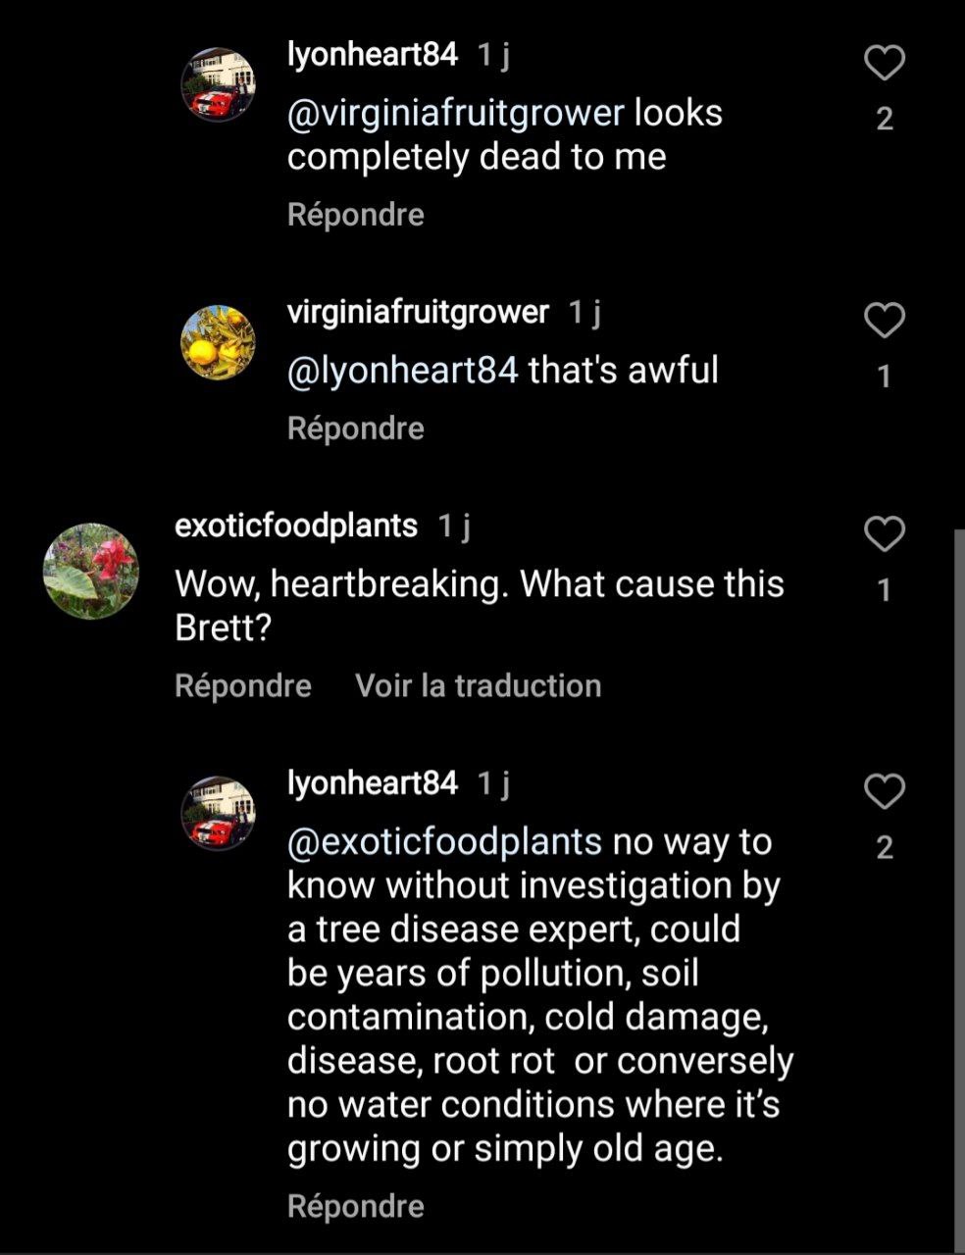The image size is (965, 1255).
Task: Tap the @exoticfoodplants mention link
Action: click(x=444, y=842)
